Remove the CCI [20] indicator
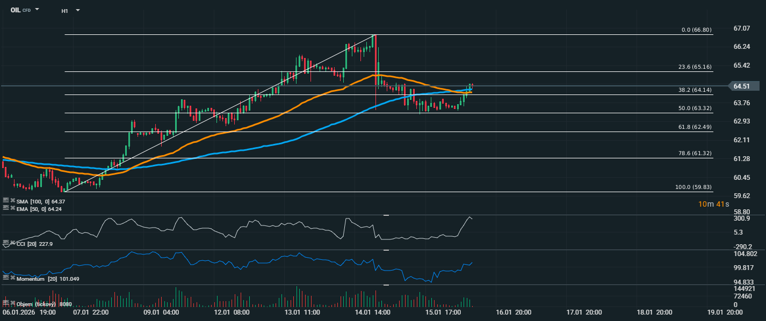Image resolution: width=766 pixels, height=321 pixels. pyautogui.click(x=12, y=243)
